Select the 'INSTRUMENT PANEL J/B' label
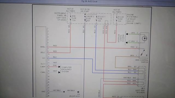175x98 pixels. [60, 14]
